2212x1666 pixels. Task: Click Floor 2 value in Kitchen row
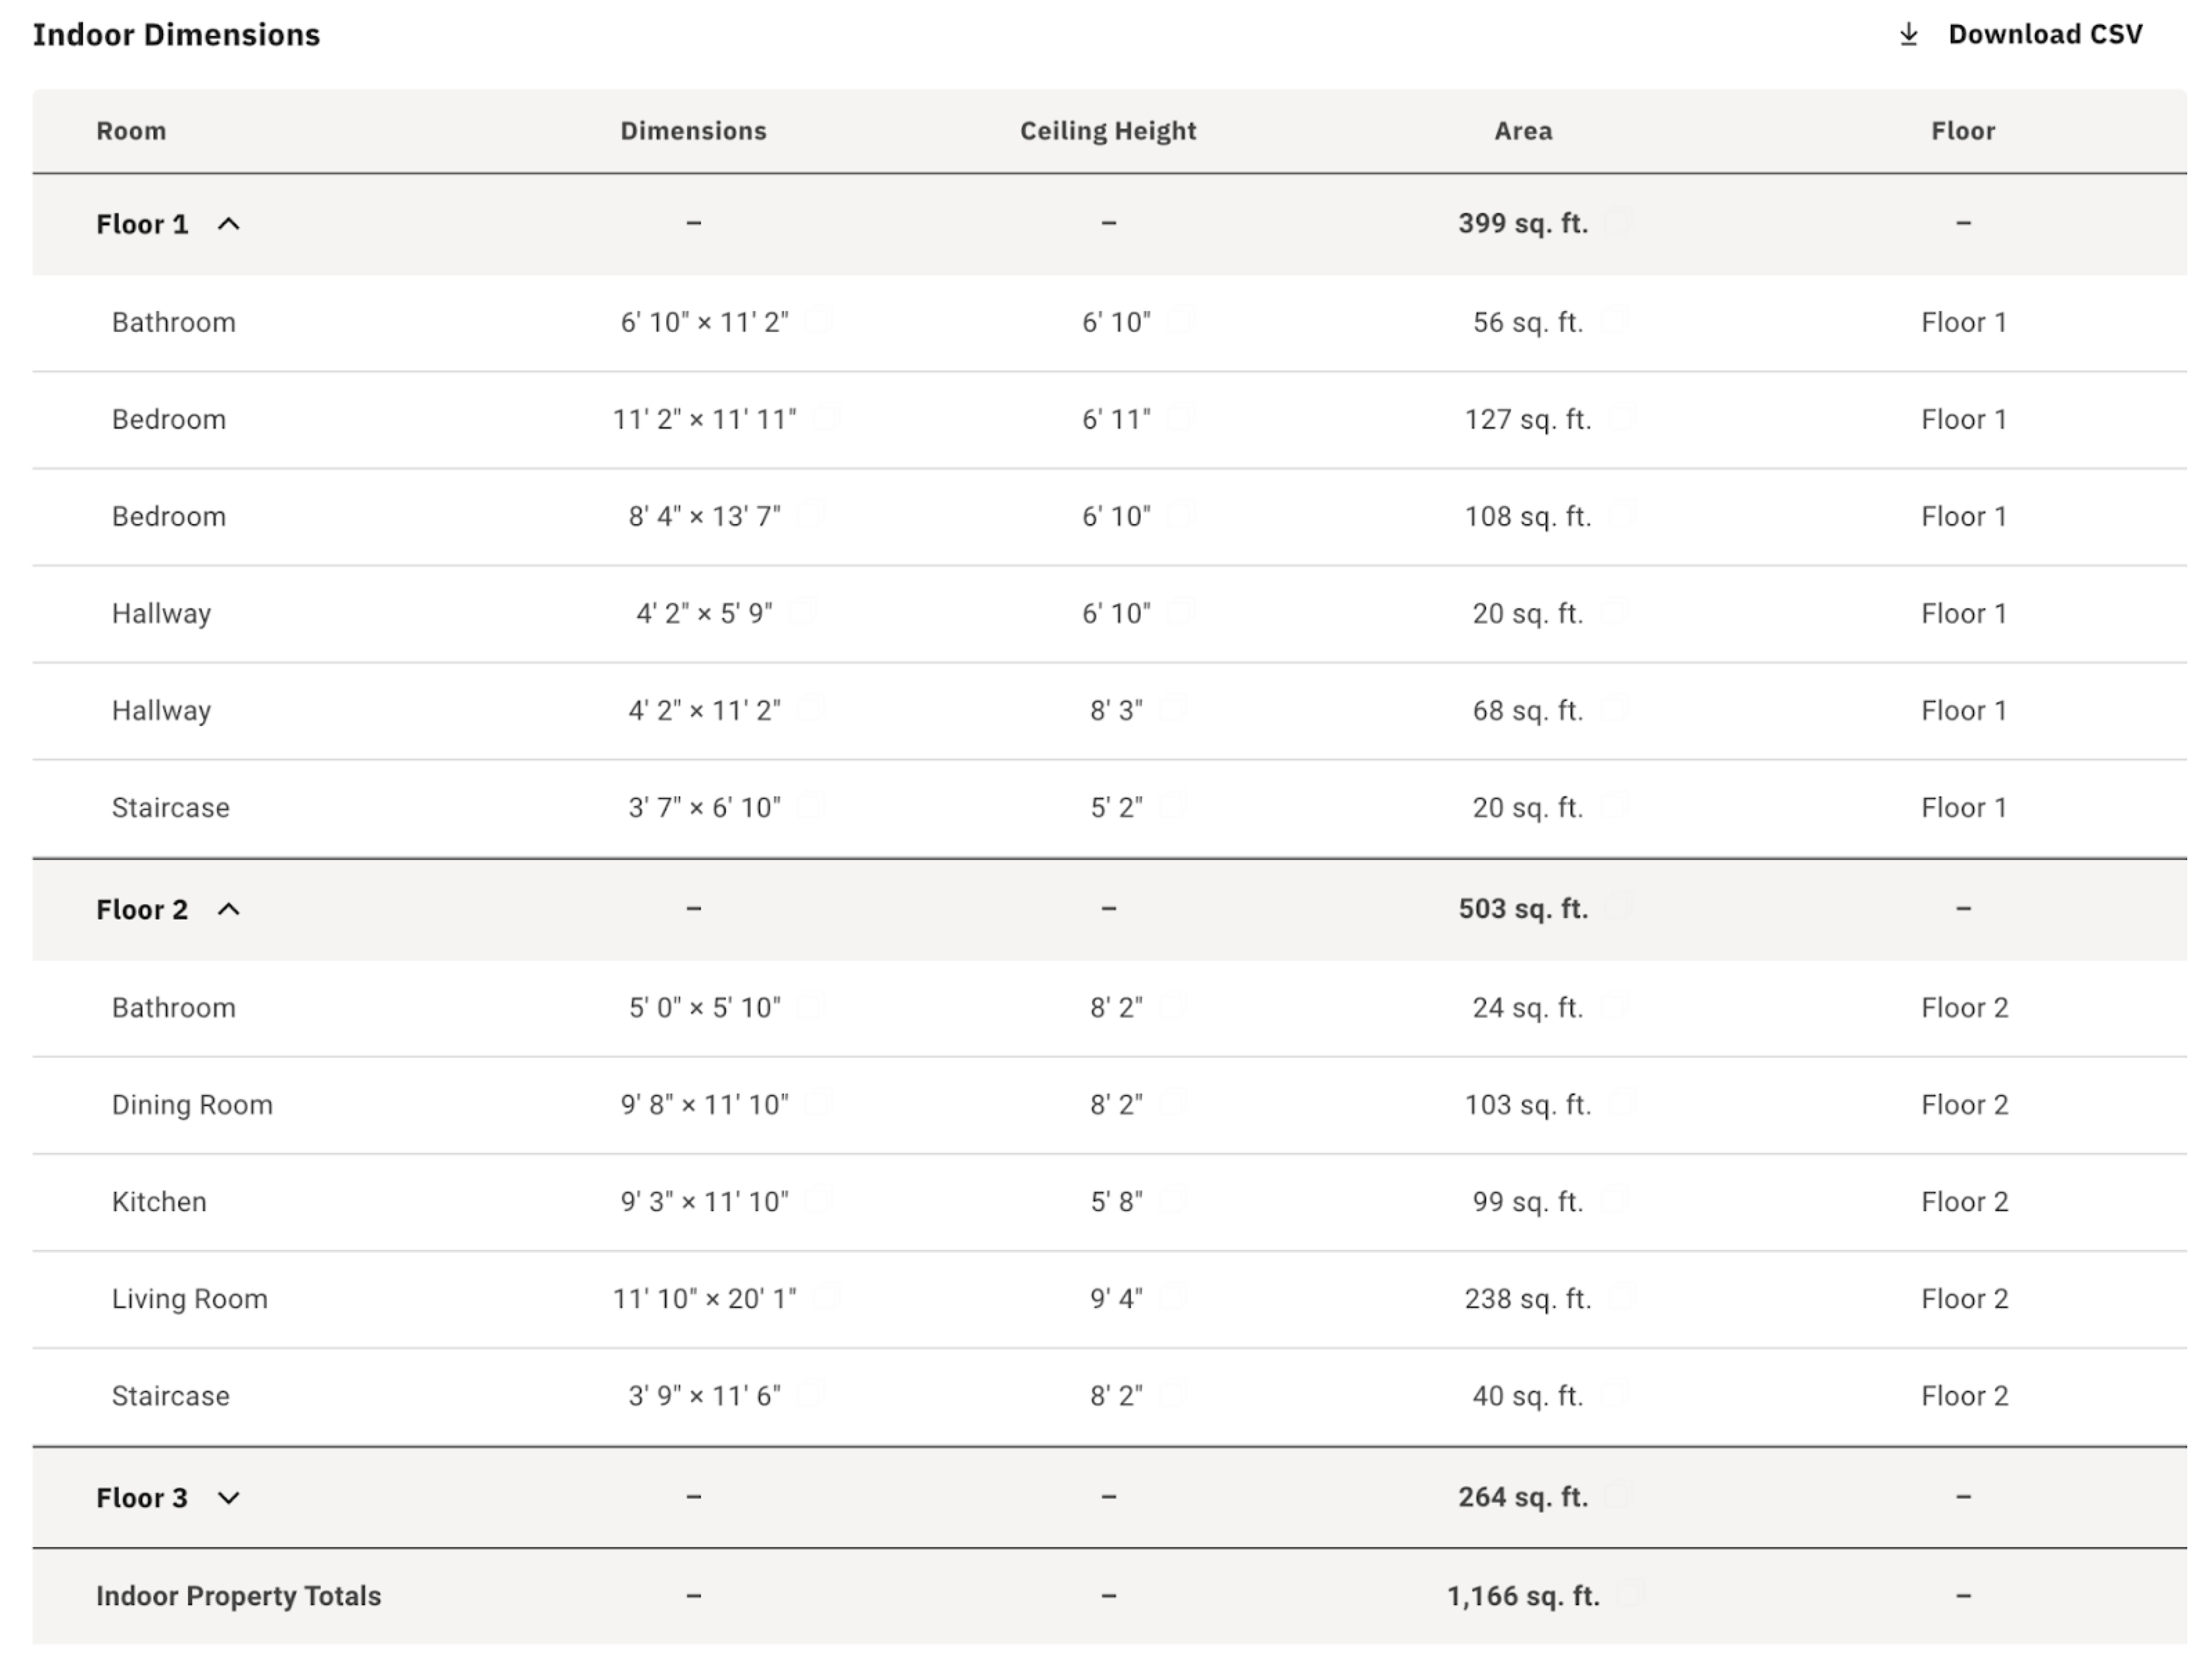(x=1964, y=1201)
